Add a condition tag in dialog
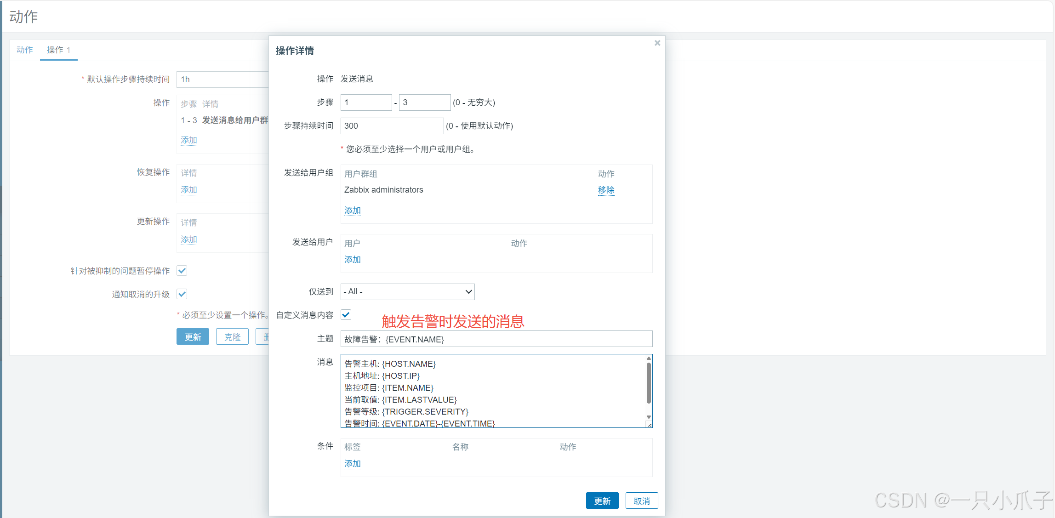Screen dimensions: 1055x518 point(352,463)
